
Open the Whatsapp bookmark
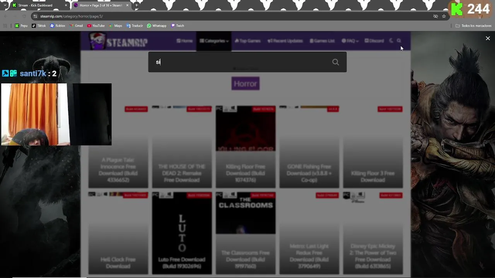[x=157, y=25]
